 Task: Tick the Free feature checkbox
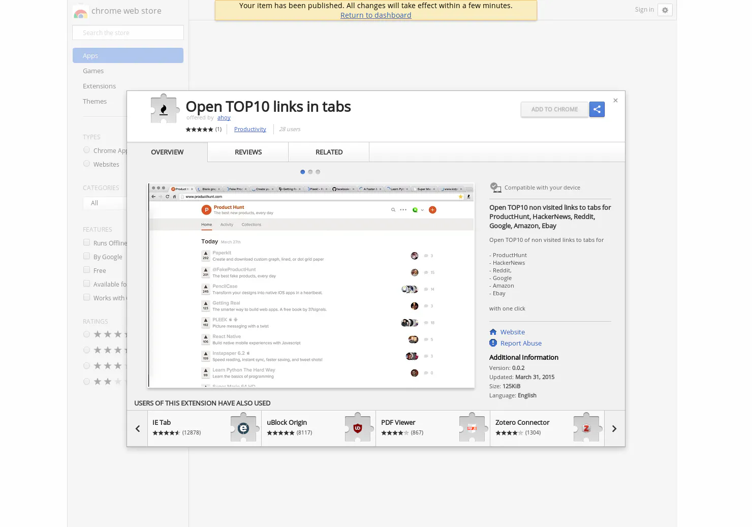[86, 270]
